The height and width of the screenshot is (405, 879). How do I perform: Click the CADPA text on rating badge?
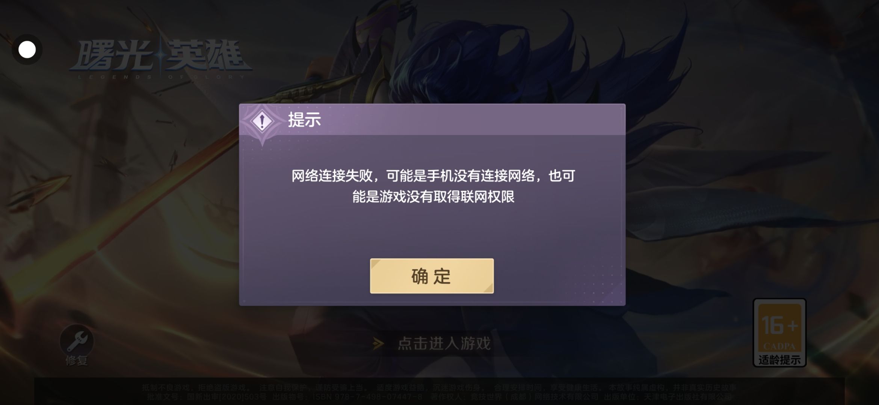coord(779,346)
